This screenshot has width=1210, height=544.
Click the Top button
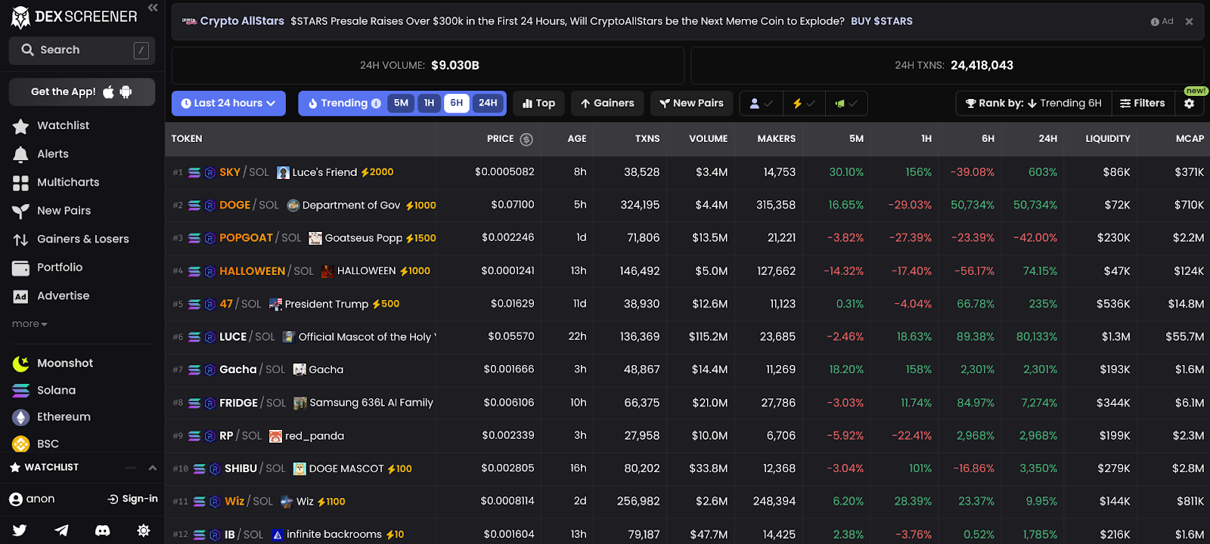[538, 104]
